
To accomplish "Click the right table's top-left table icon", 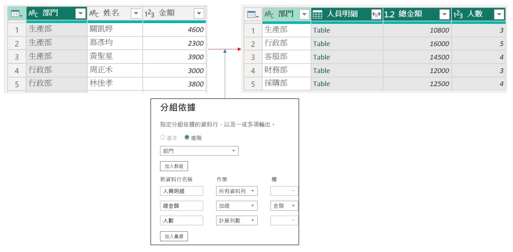I will (253, 14).
